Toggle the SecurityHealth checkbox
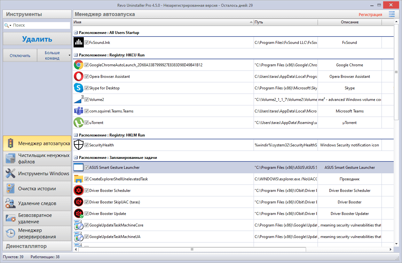The height and width of the screenshot is (263, 402). (x=86, y=145)
